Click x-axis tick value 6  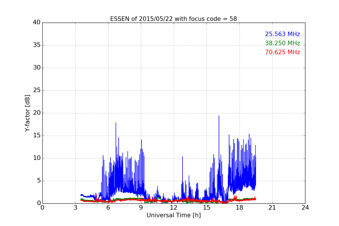click(x=108, y=208)
